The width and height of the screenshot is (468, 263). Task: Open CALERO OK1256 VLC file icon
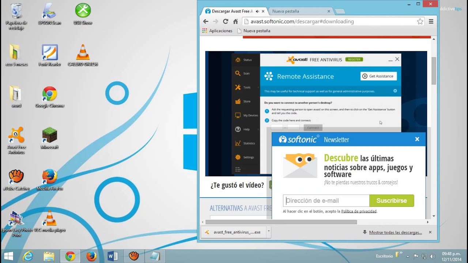[x=83, y=55]
